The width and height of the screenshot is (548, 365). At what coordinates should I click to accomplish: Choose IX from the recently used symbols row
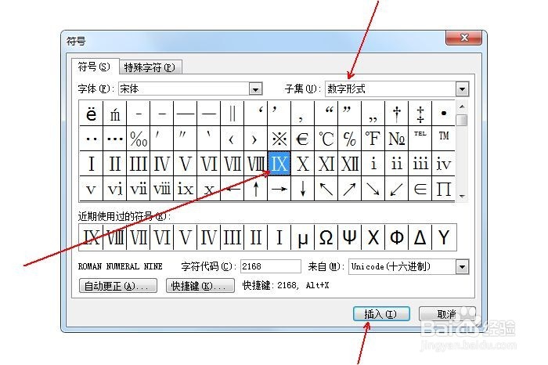click(x=92, y=237)
